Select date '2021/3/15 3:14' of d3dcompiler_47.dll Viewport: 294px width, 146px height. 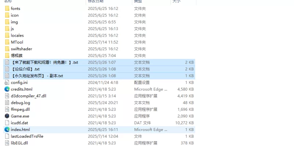click(102, 96)
